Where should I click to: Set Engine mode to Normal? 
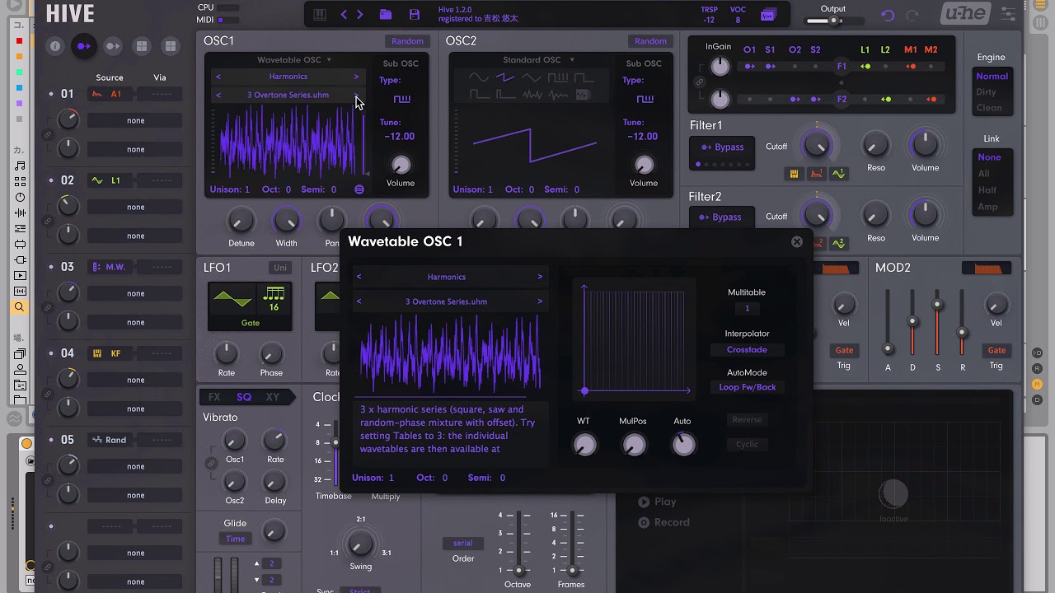[992, 76]
